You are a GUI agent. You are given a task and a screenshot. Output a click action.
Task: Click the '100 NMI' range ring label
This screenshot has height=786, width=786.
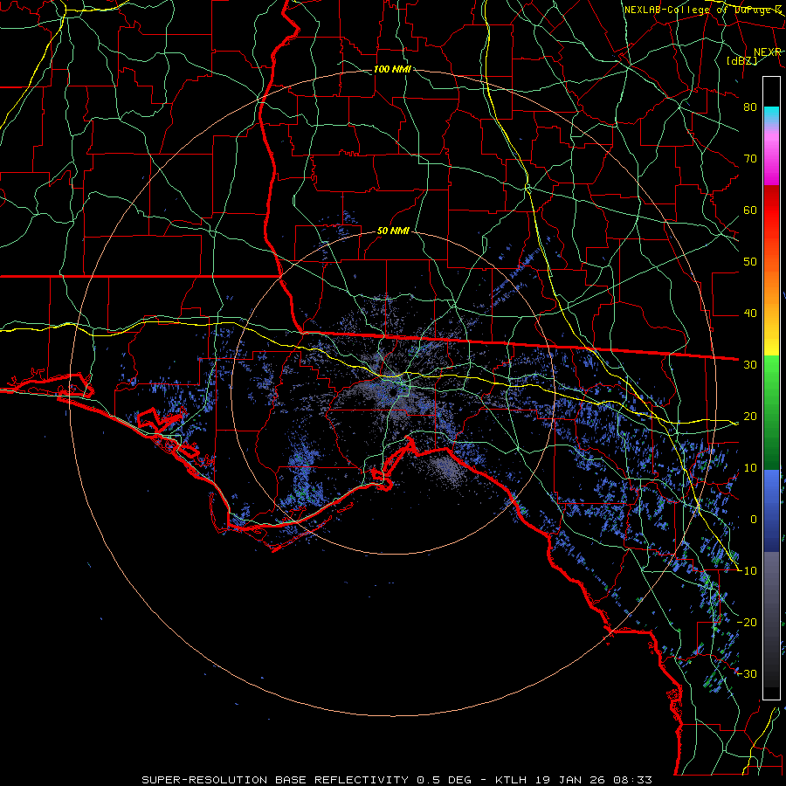click(392, 69)
